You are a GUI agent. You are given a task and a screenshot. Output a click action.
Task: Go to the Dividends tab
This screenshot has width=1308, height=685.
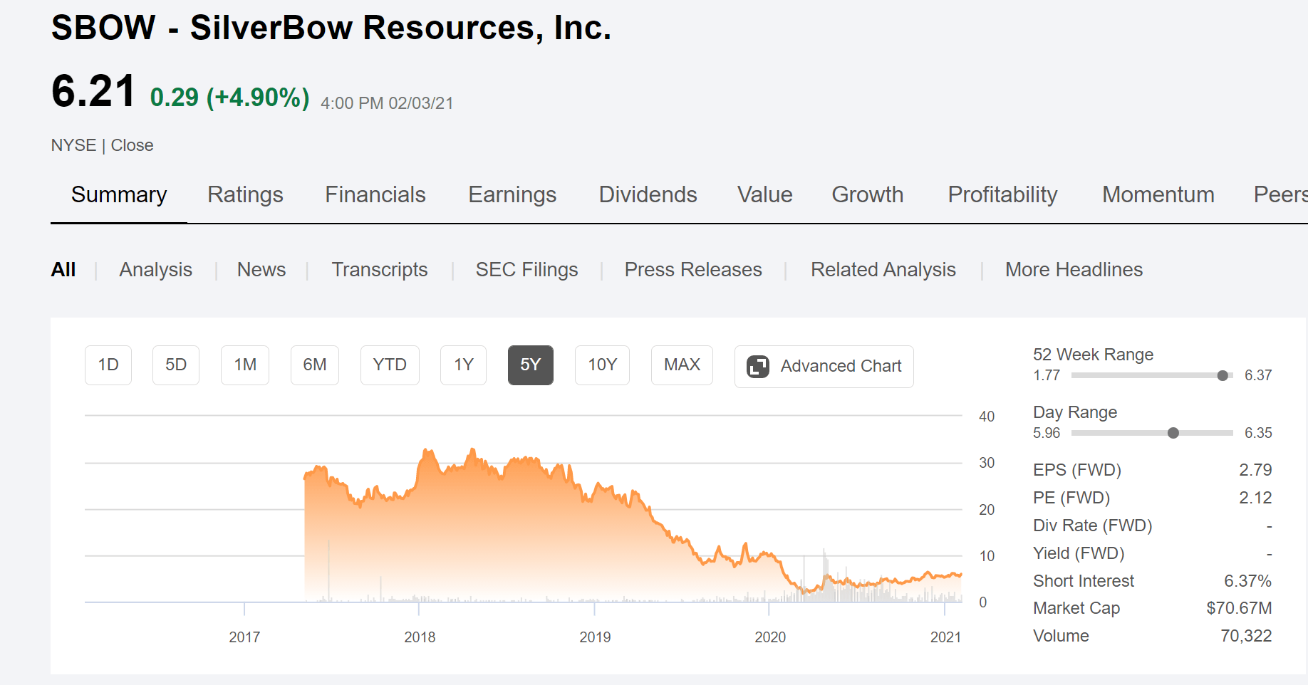[x=648, y=194]
